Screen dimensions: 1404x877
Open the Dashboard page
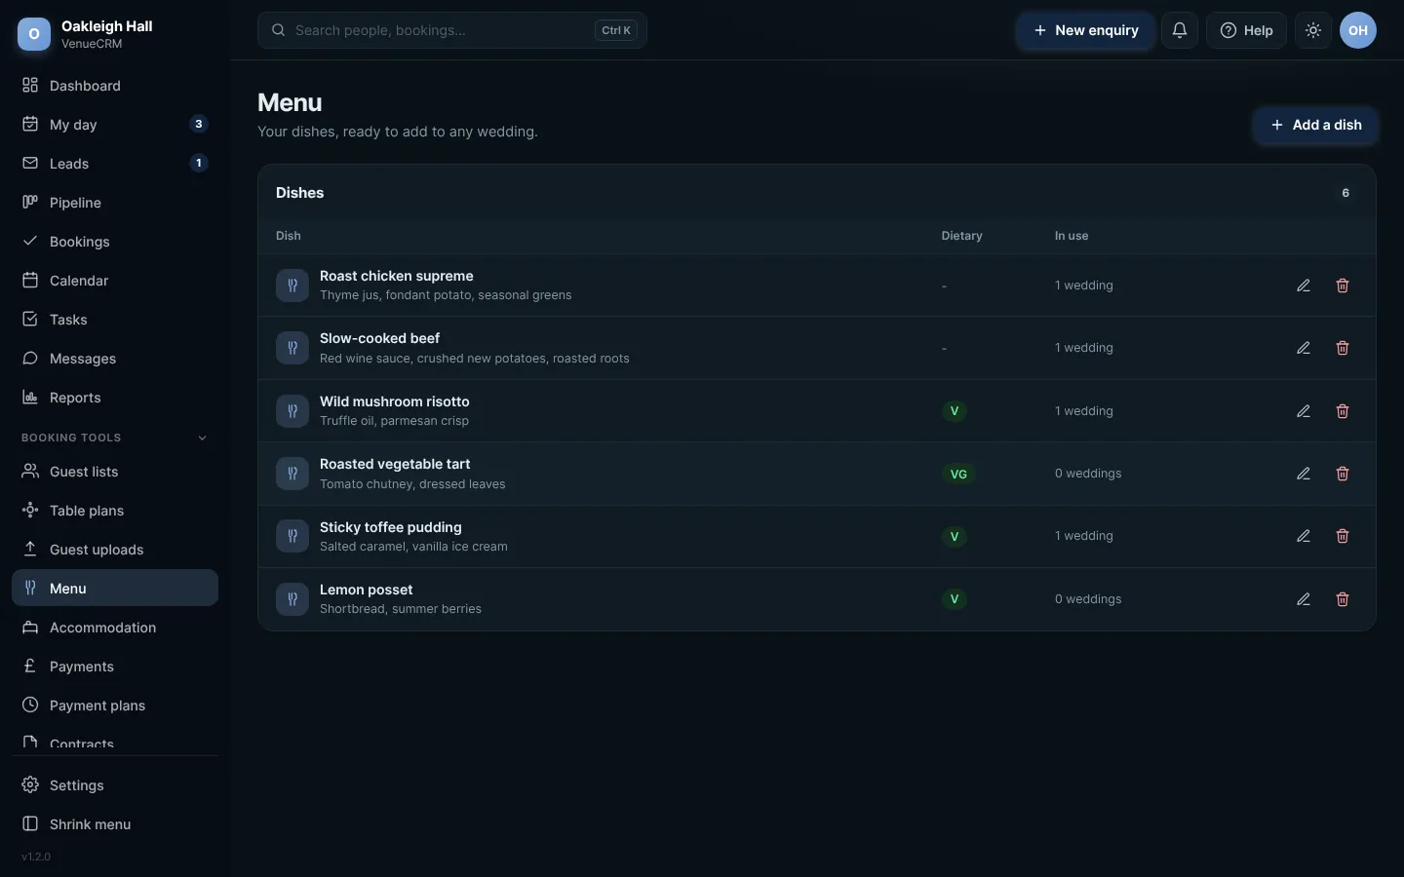[x=115, y=86]
